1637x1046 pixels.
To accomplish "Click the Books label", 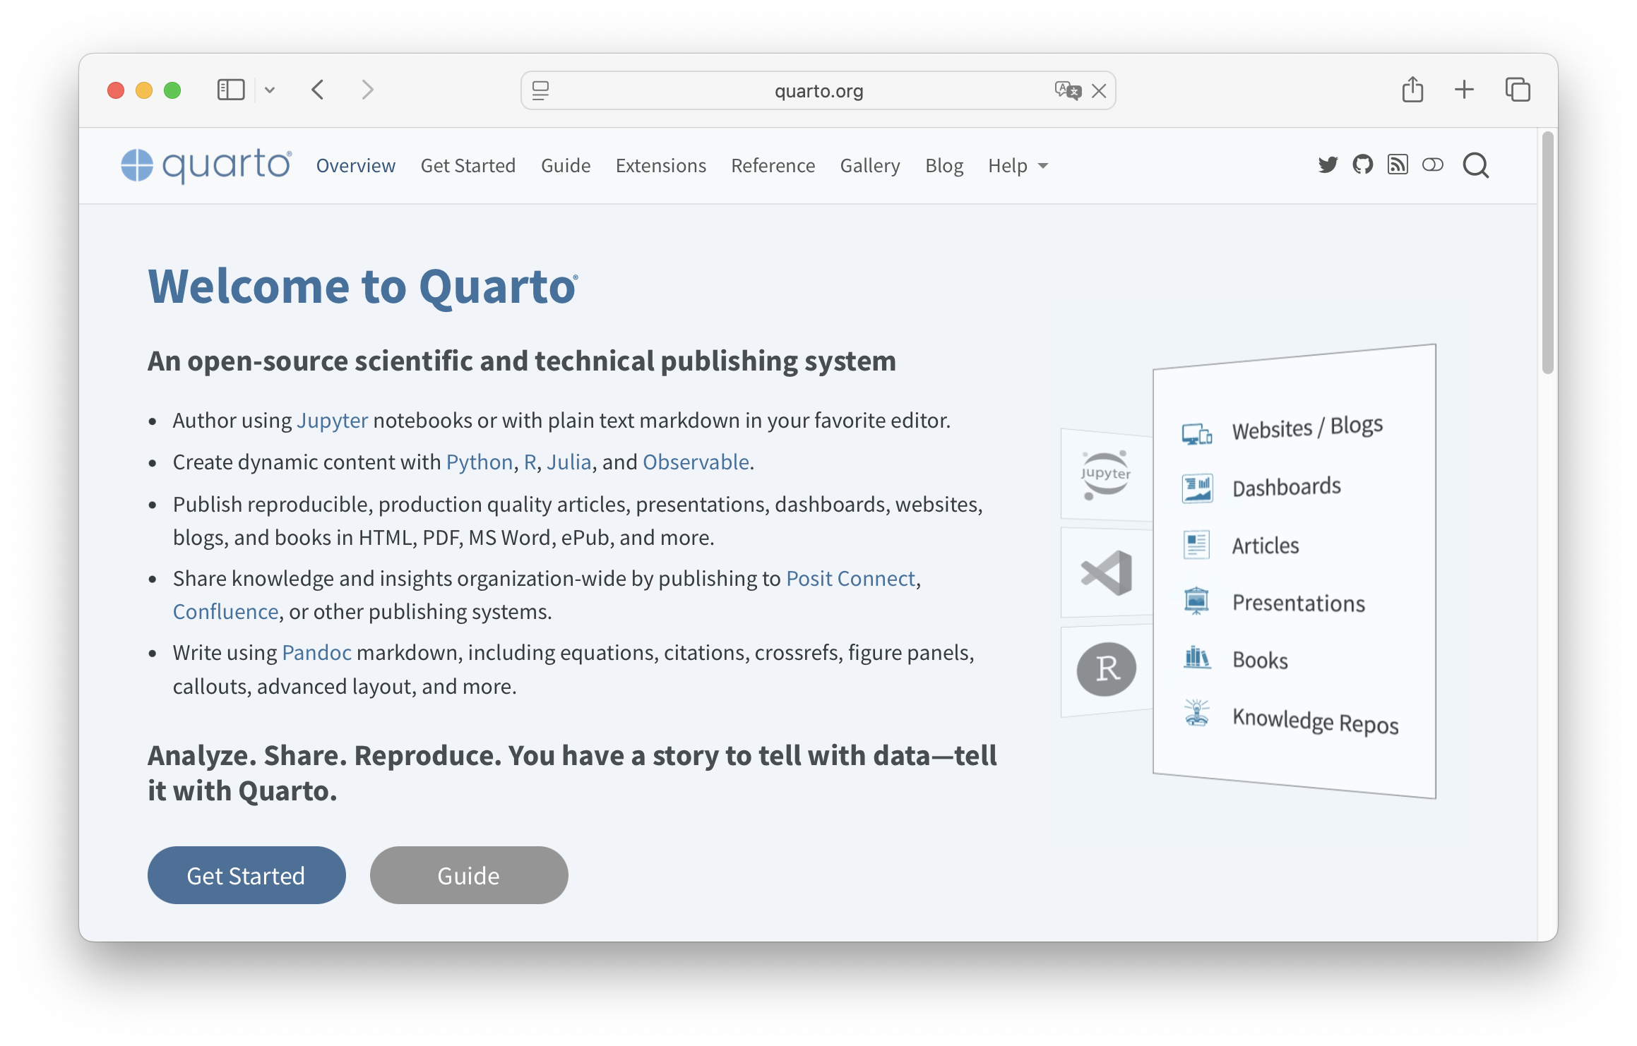I will pyautogui.click(x=1260, y=661).
